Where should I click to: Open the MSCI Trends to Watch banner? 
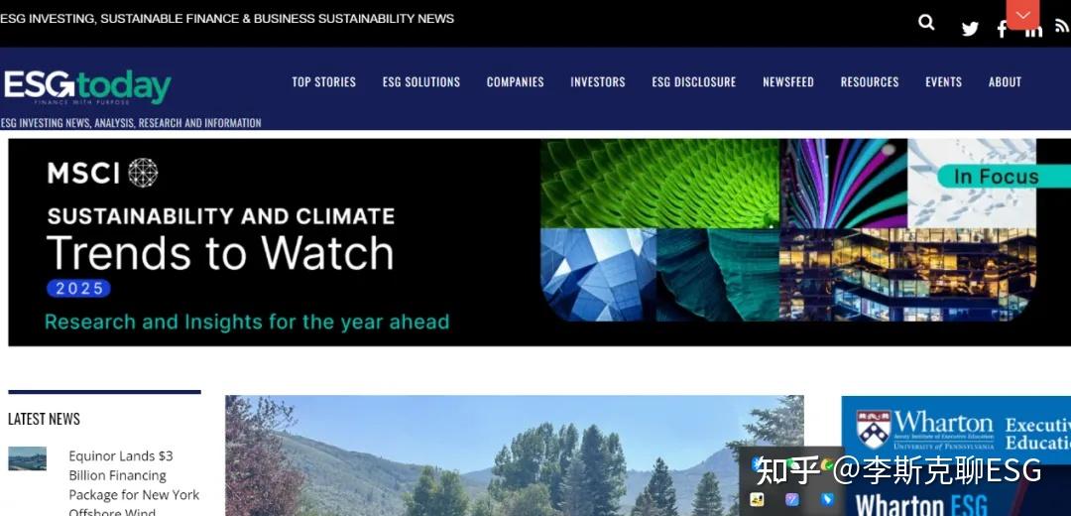[539, 242]
